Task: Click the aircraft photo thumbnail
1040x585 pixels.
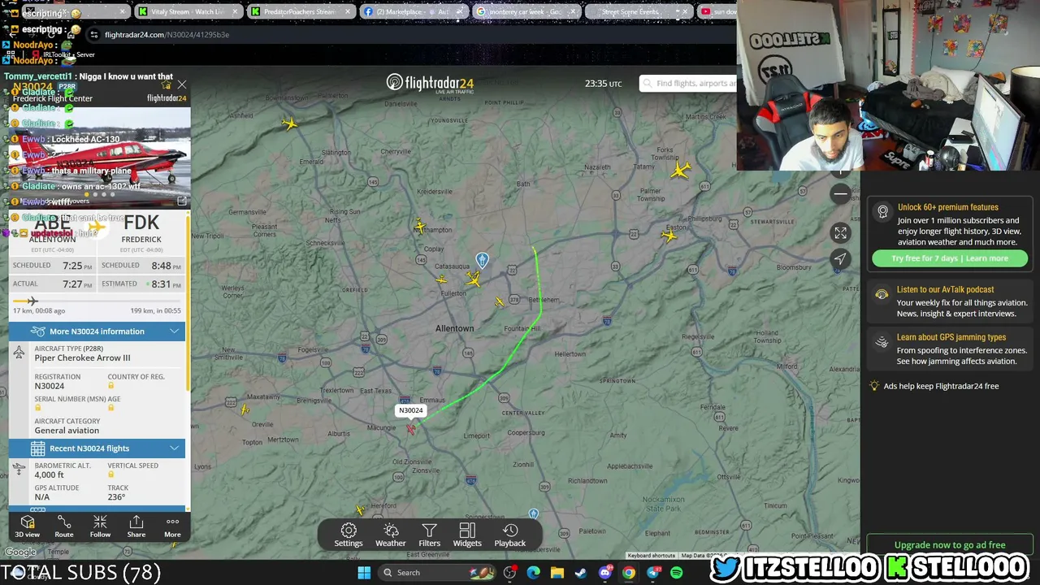Action: pyautogui.click(x=99, y=158)
